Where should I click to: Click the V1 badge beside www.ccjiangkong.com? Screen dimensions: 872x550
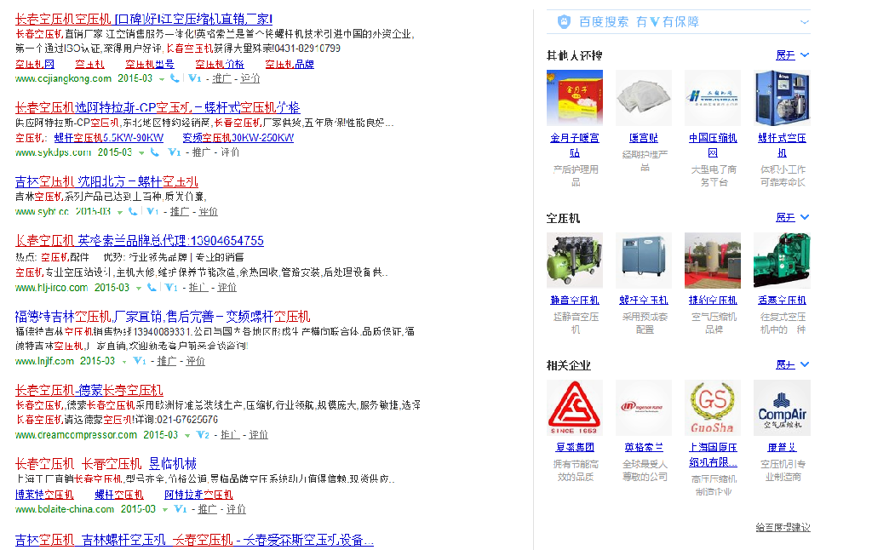[194, 78]
